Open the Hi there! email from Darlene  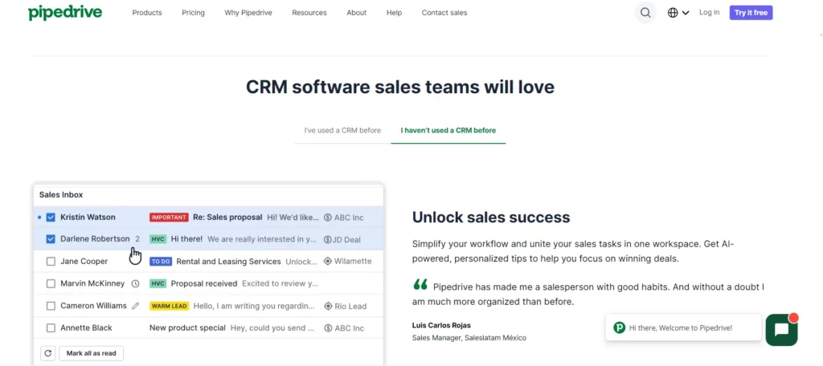click(x=186, y=239)
